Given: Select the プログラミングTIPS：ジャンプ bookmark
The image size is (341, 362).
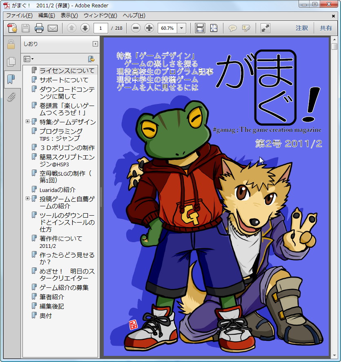Looking at the screenshot, I should coord(61,135).
